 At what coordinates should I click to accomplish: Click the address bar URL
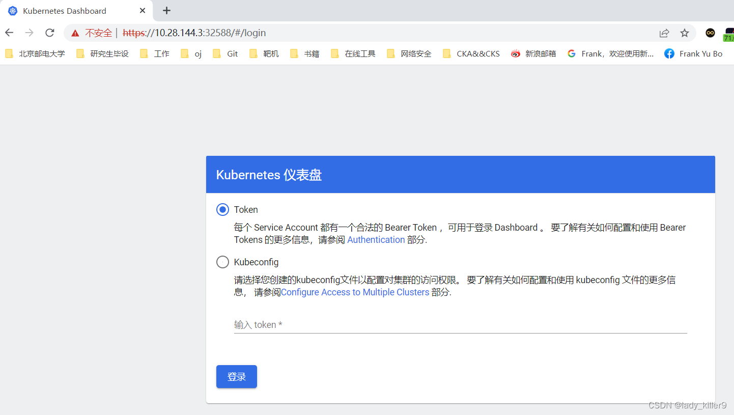click(194, 33)
